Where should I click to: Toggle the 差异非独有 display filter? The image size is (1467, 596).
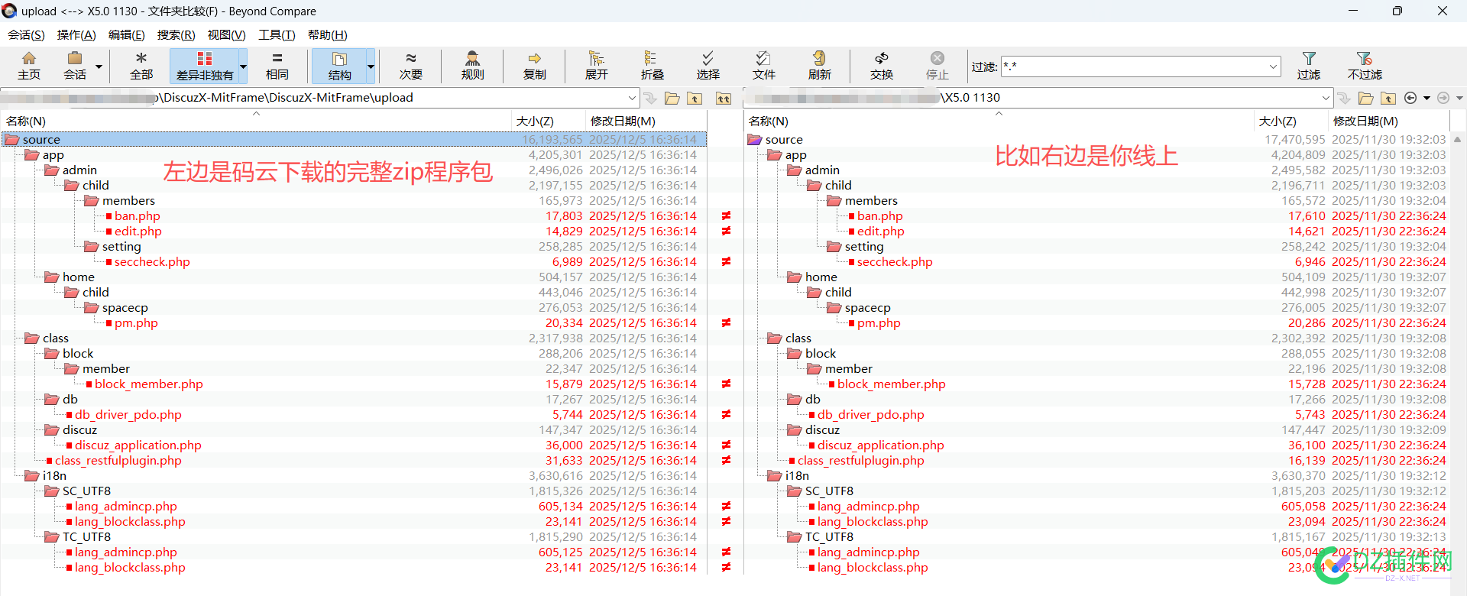pyautogui.click(x=204, y=66)
